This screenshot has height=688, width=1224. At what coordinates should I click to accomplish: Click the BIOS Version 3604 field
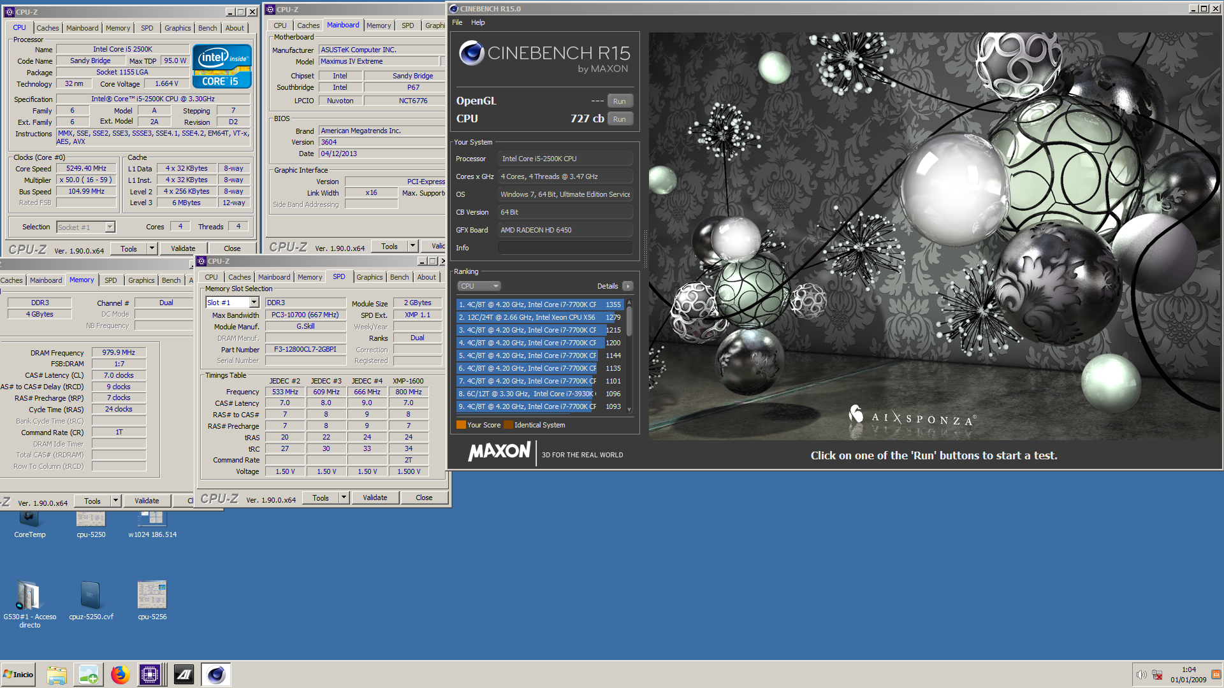(x=381, y=142)
